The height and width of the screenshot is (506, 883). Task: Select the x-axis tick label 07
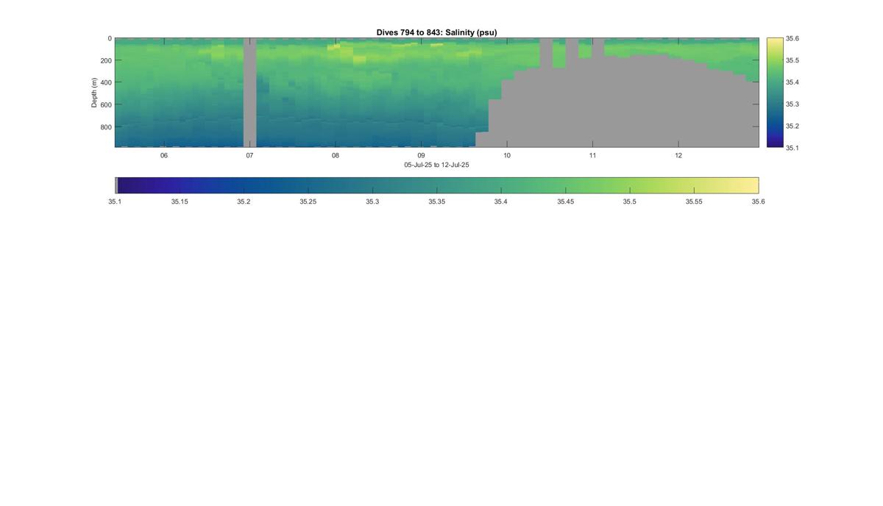[249, 155]
